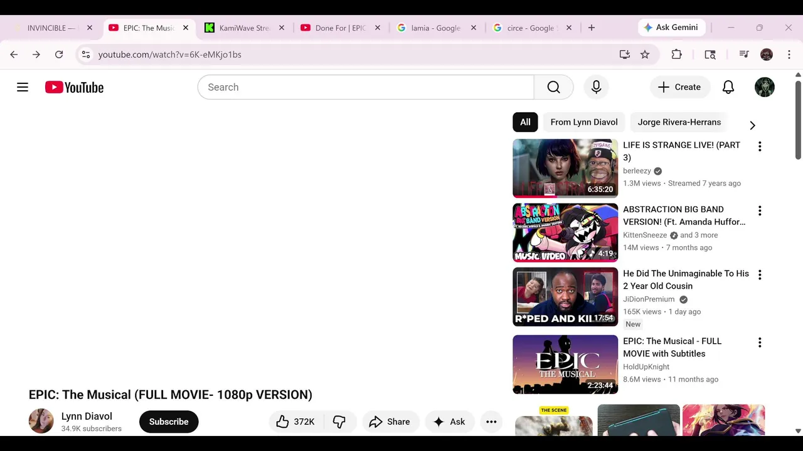Image resolution: width=803 pixels, height=451 pixels.
Task: View site information icon
Action: click(x=86, y=54)
